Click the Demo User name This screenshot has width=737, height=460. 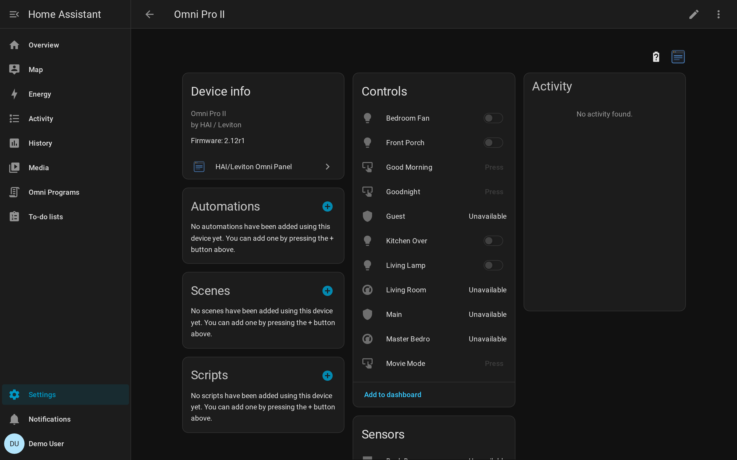pyautogui.click(x=46, y=444)
